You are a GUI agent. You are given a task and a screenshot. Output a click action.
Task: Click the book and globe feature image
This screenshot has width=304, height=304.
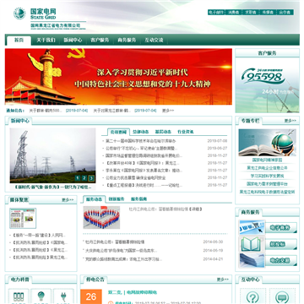(267, 143)
